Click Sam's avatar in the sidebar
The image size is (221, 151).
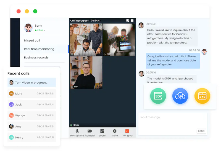click(28, 28)
